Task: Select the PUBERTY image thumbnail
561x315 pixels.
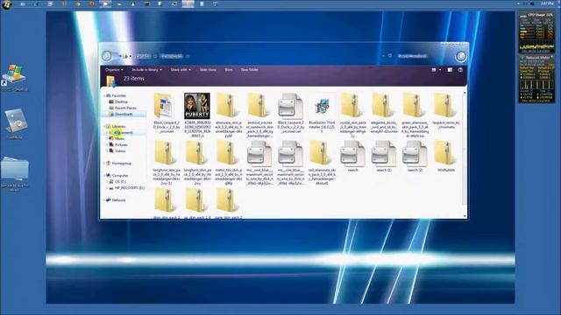Action: tap(197, 106)
